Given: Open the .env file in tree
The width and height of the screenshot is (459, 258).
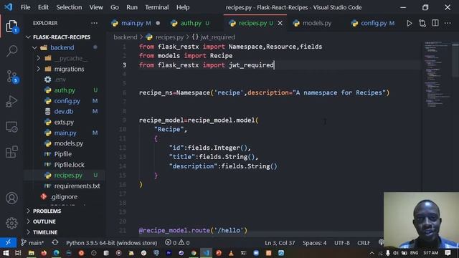Looking at the screenshot, I should click(60, 80).
